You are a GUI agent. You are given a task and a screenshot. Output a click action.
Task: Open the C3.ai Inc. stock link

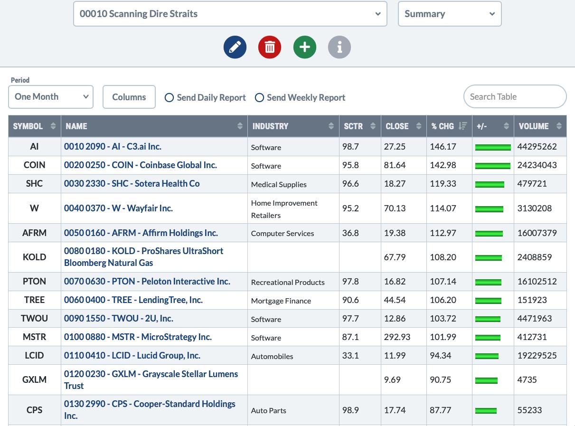113,147
